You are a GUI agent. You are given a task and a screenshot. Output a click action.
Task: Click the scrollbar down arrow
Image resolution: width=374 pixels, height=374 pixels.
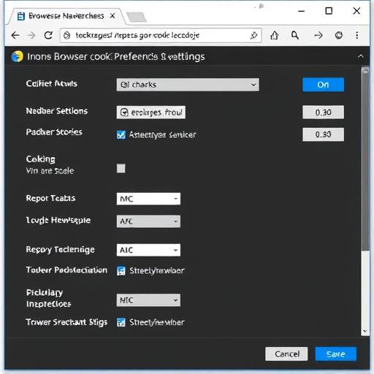[365, 331]
